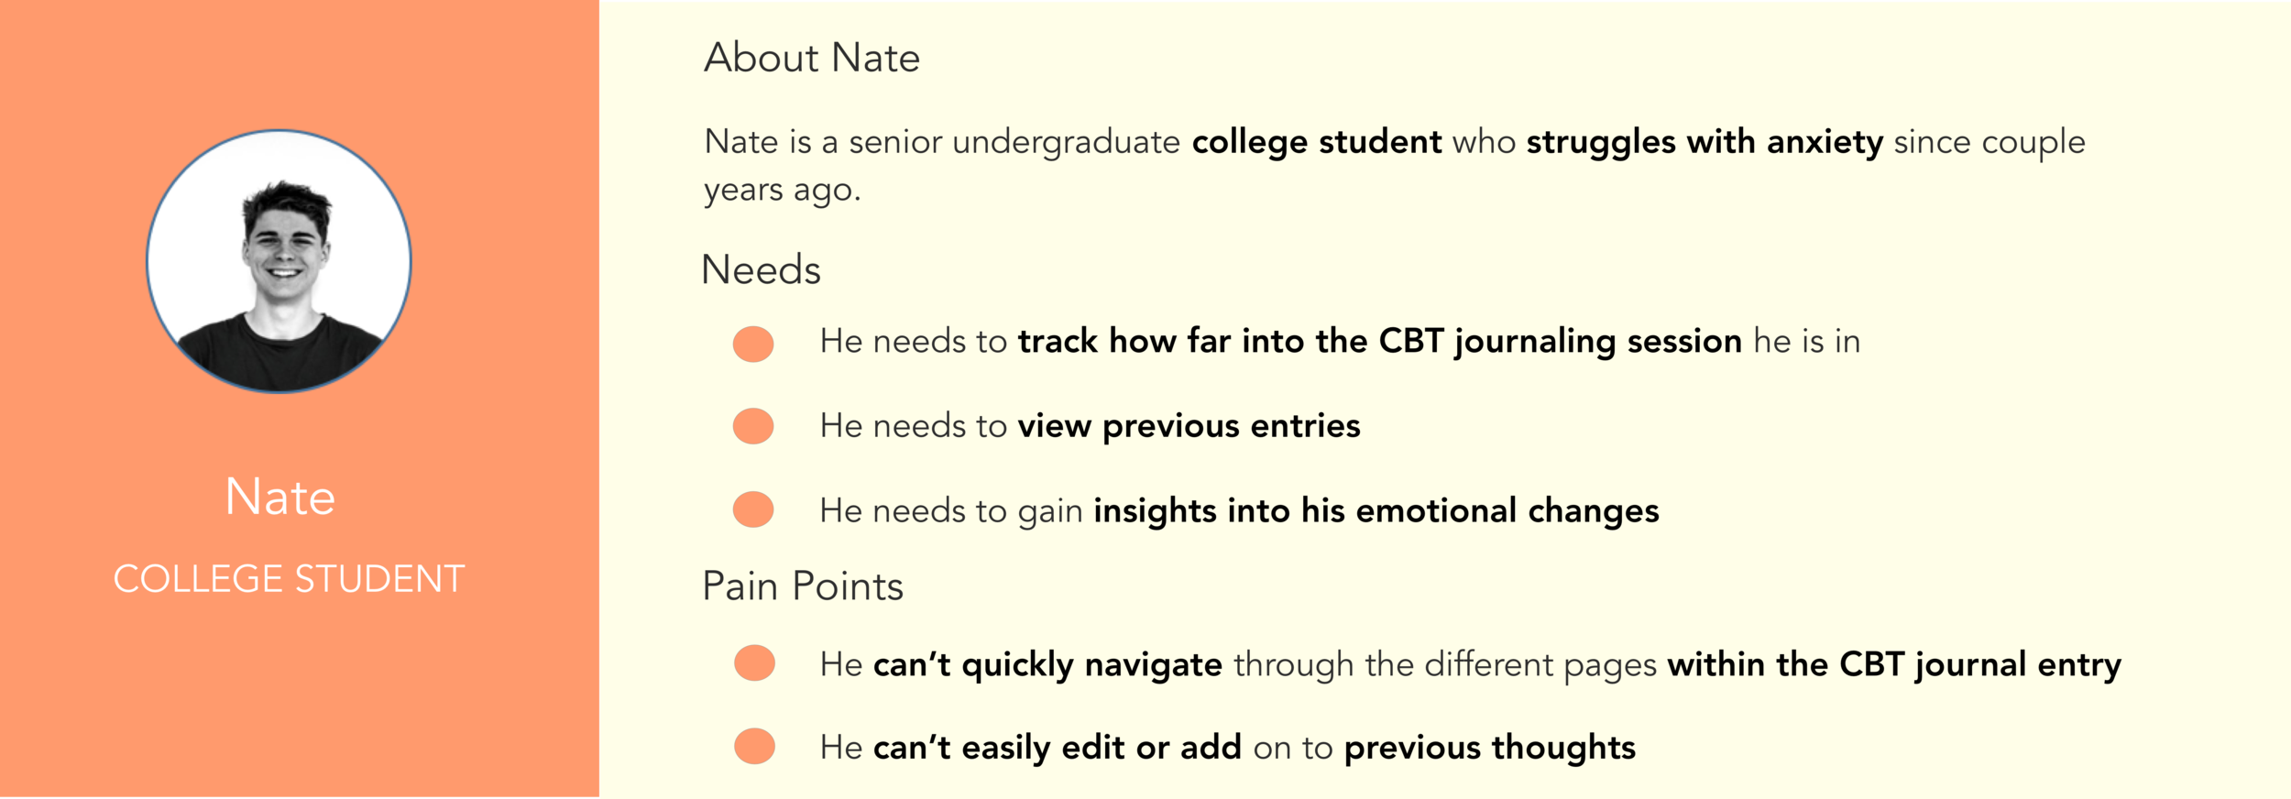Select the About Nate heading
The width and height of the screenshot is (2291, 799).
click(x=812, y=58)
